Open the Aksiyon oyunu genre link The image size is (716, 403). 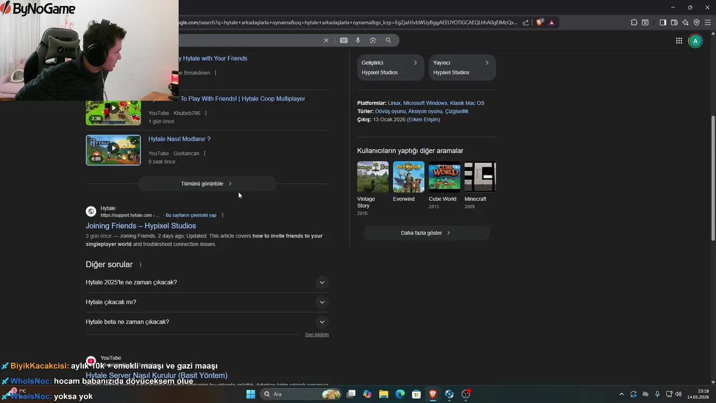(x=425, y=111)
